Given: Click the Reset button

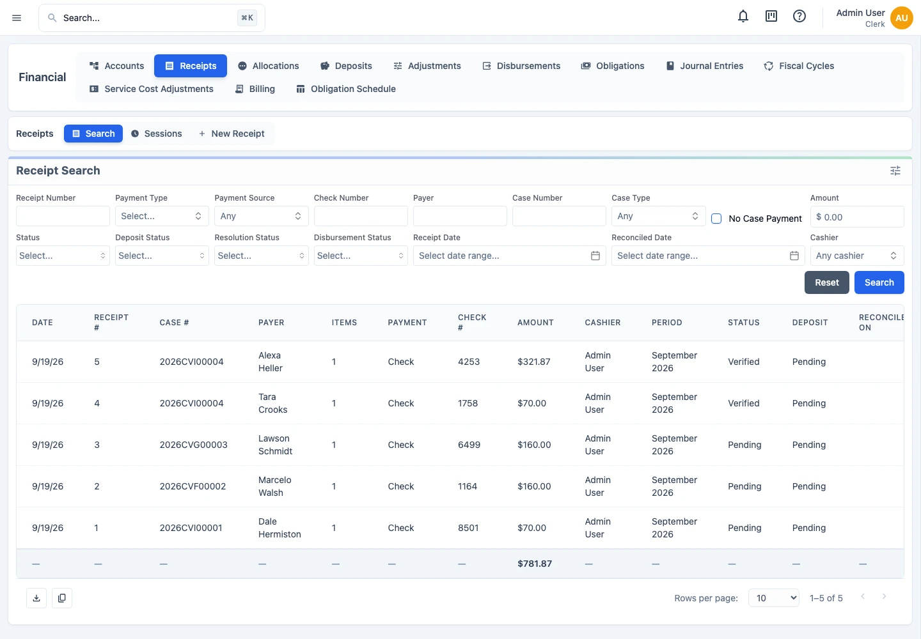Looking at the screenshot, I should (x=827, y=282).
